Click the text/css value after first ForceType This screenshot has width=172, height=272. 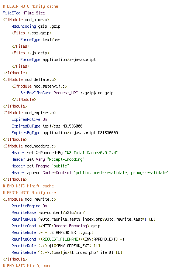click(x=52, y=40)
